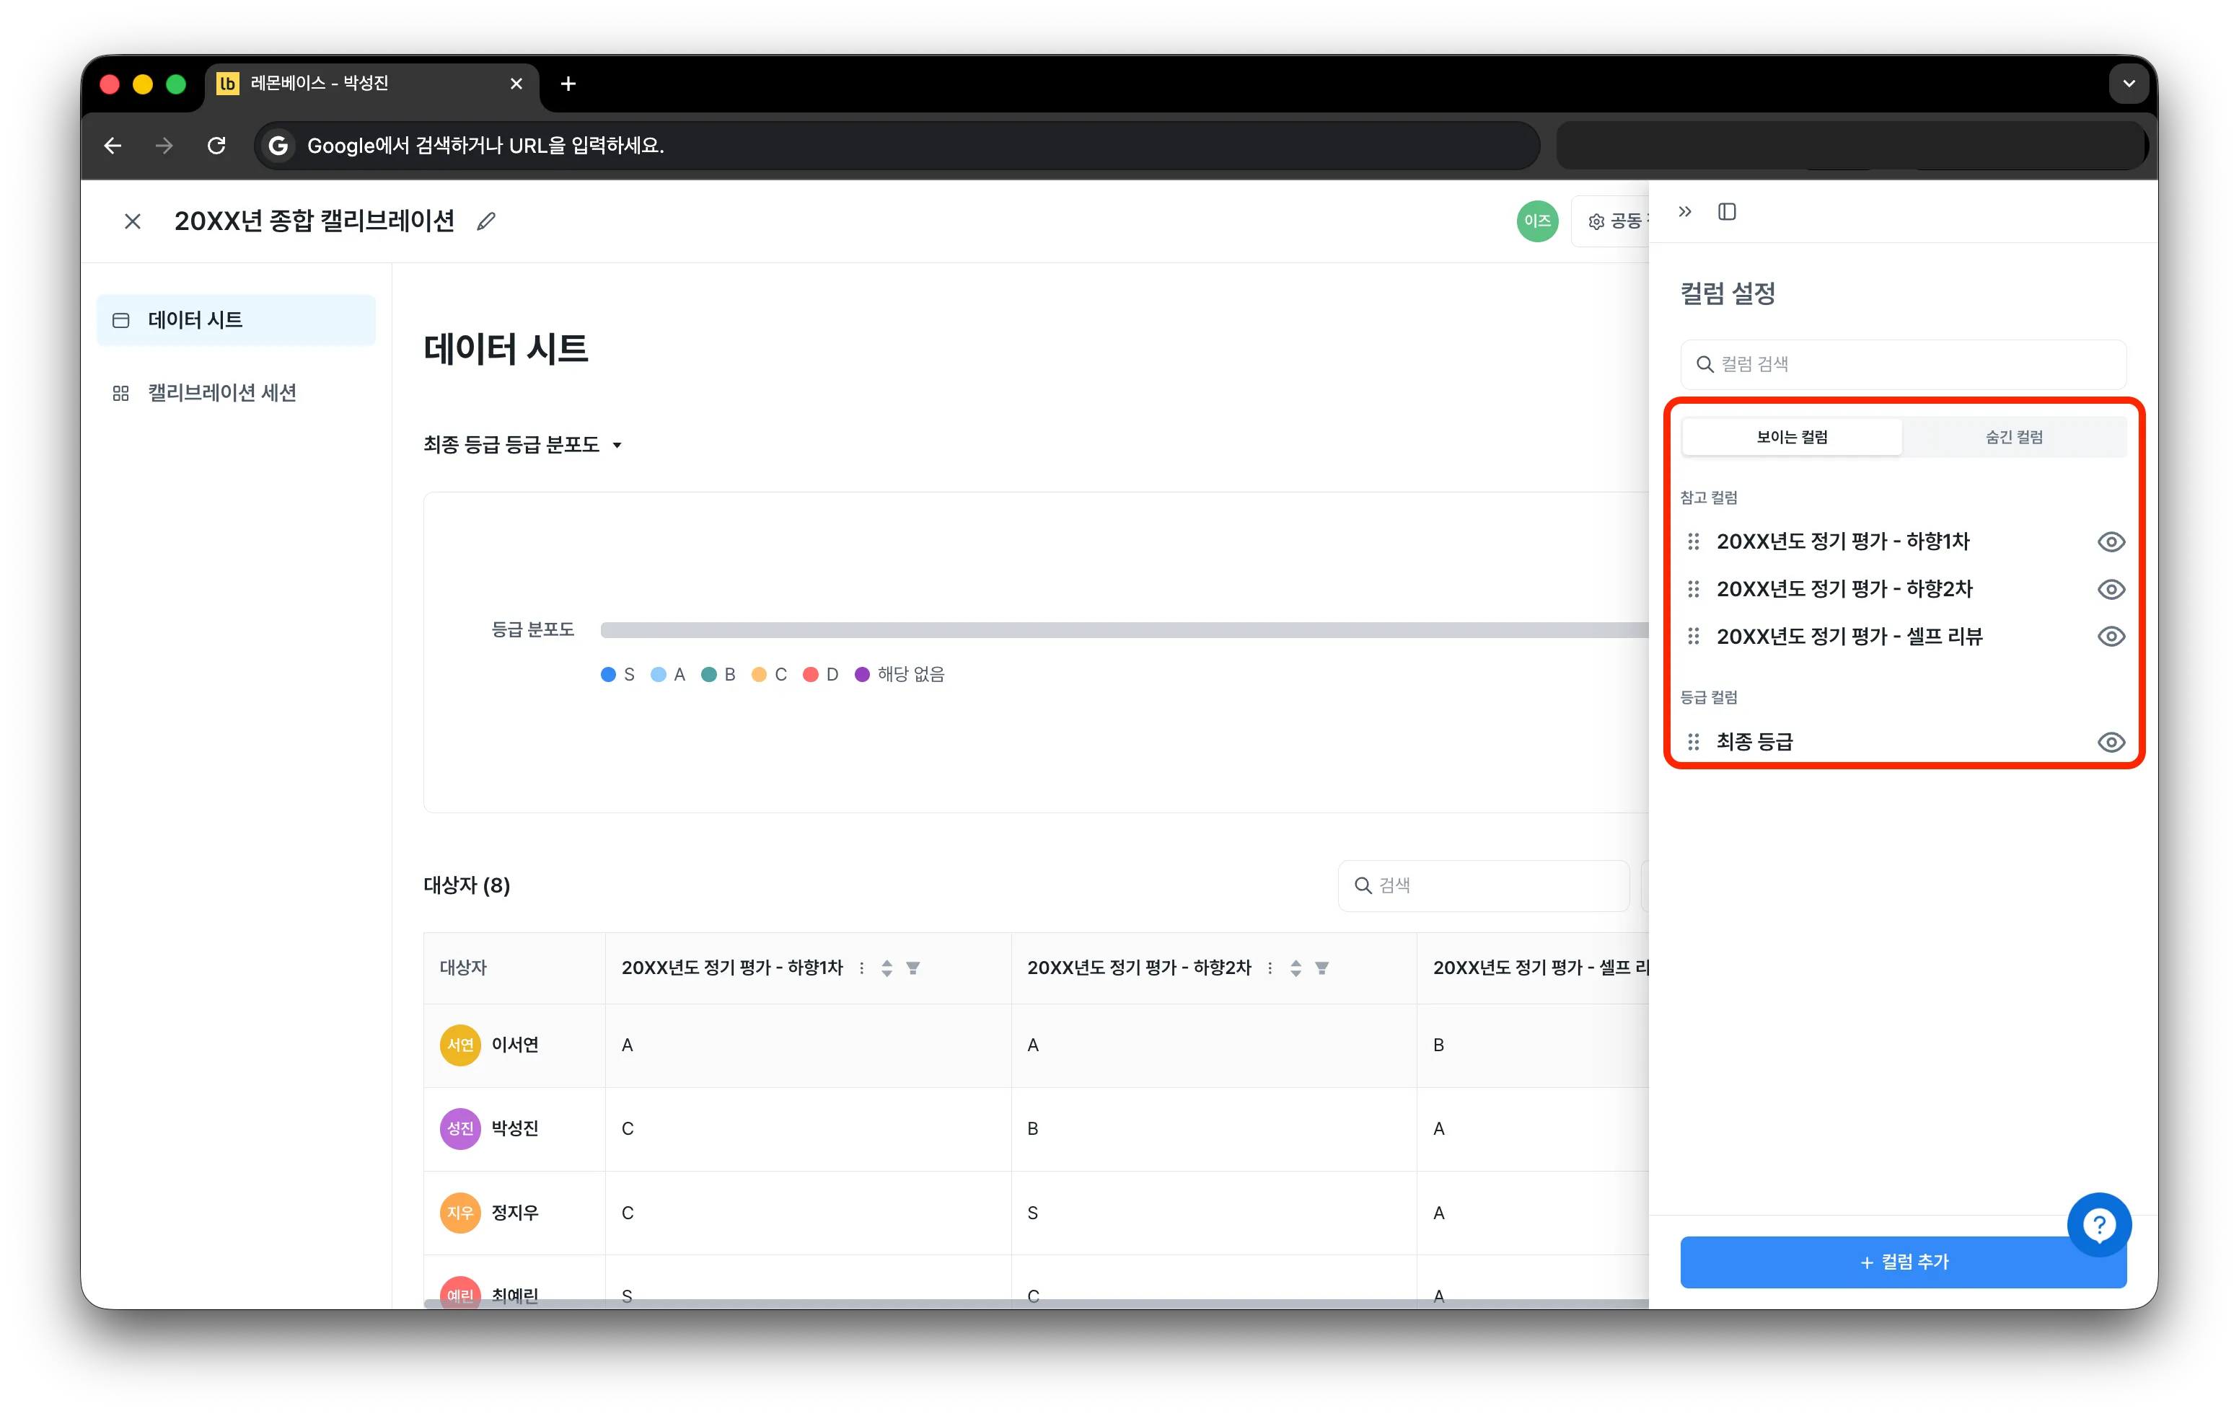Open the blue help question mark button
This screenshot has width=2239, height=1416.
click(2098, 1225)
